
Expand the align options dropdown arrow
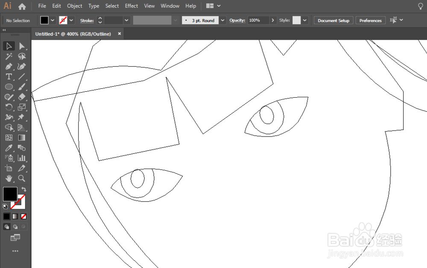click(401, 20)
